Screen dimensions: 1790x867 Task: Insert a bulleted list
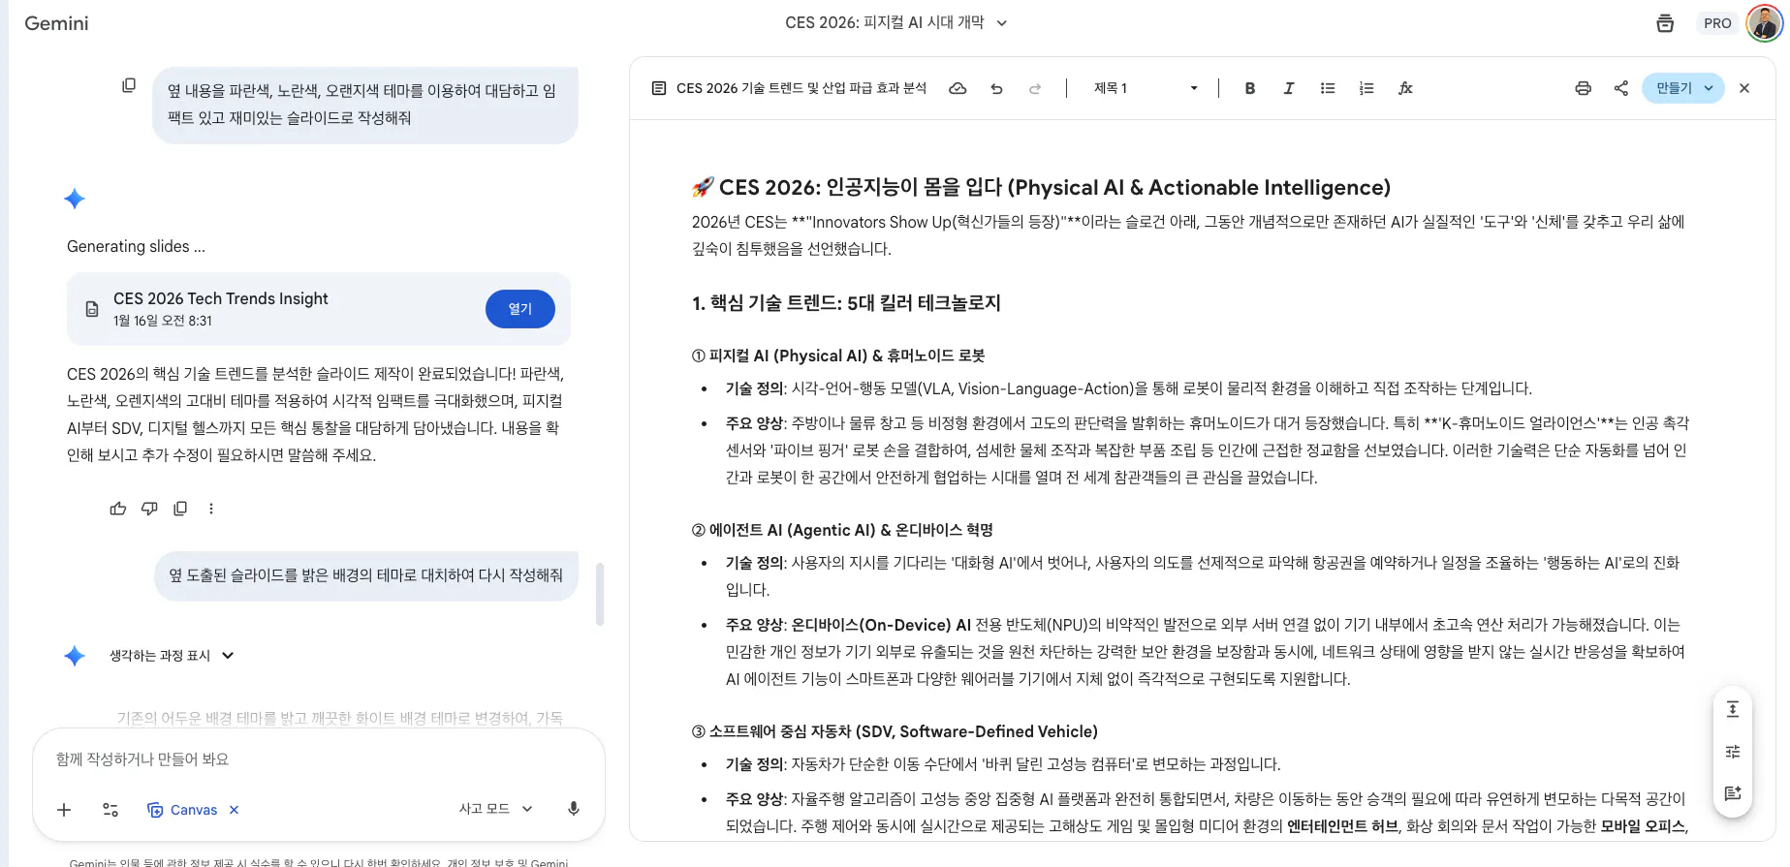click(1328, 88)
